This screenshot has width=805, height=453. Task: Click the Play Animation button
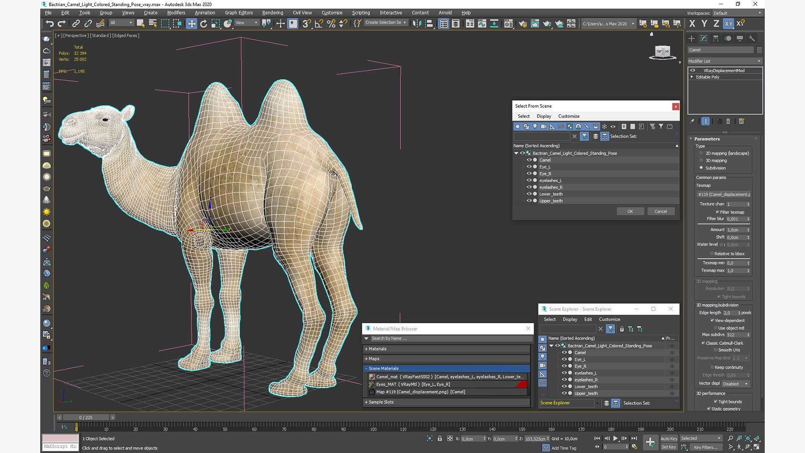615,438
